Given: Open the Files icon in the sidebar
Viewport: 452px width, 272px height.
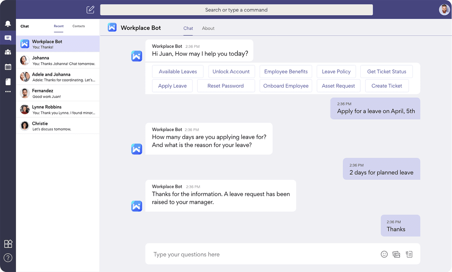Looking at the screenshot, I should point(8,81).
